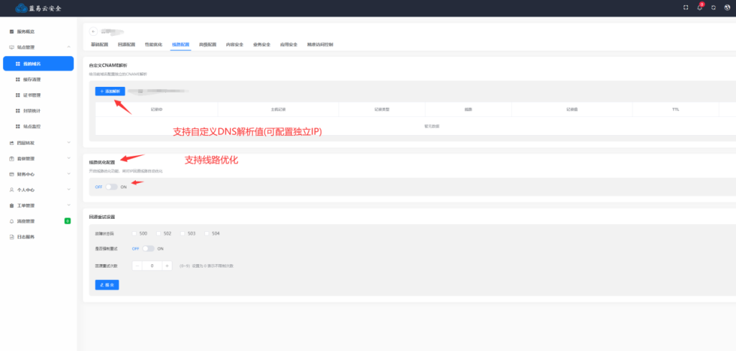The width and height of the screenshot is (736, 351).
Task: Check the 502 status code box
Action: [159, 233]
